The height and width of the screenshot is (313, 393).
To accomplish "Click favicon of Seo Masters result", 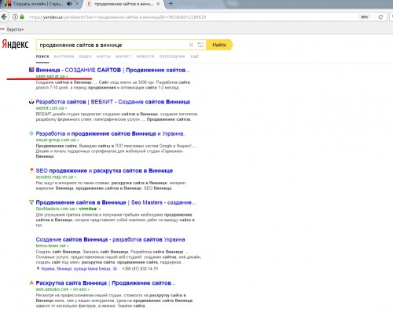I will pos(31,202).
